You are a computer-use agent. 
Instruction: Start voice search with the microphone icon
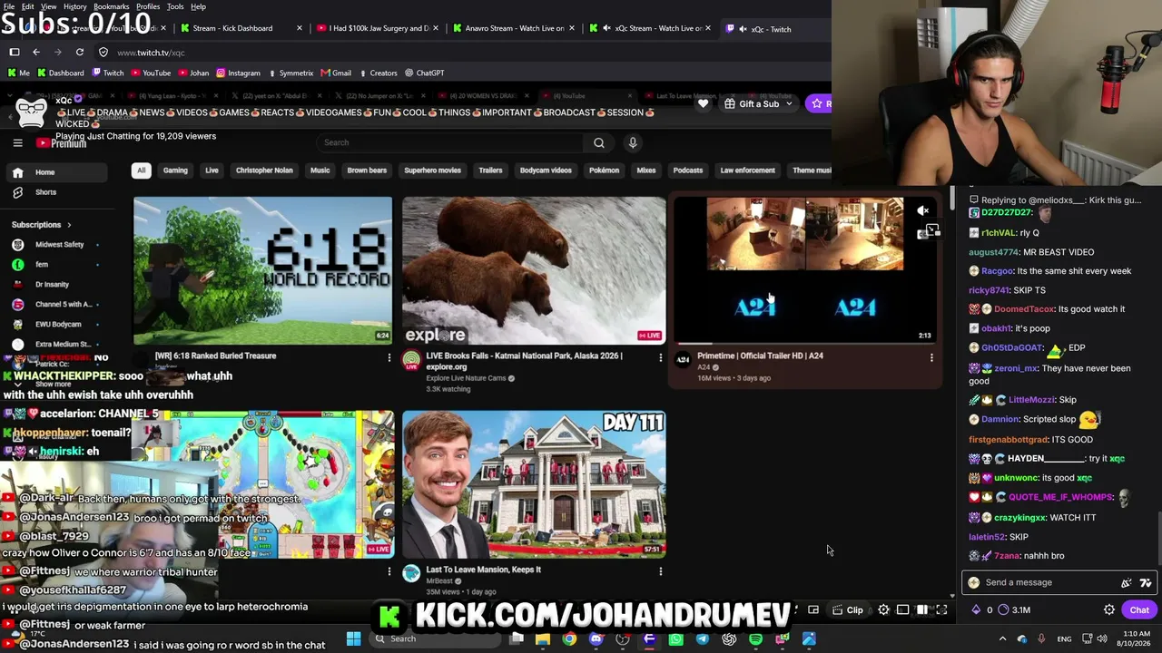pyautogui.click(x=633, y=142)
